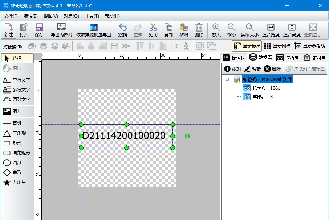The height and width of the screenshot is (220, 329).
Task: Click the Cut (剪切) scissors icon
Action: pyautogui.click(x=153, y=28)
